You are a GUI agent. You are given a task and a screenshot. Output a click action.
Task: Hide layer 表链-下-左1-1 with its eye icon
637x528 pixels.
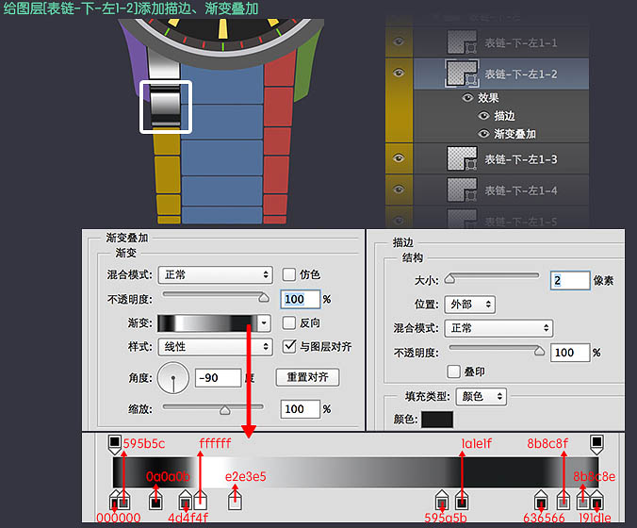tap(399, 41)
